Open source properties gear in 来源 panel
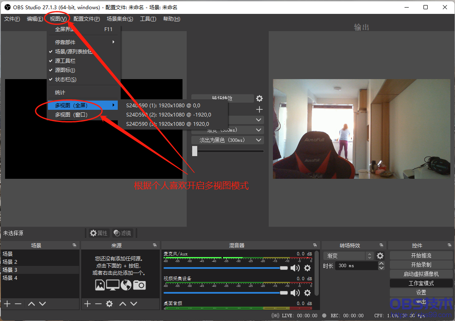Screen dimensions: 455x321 click(x=109, y=304)
